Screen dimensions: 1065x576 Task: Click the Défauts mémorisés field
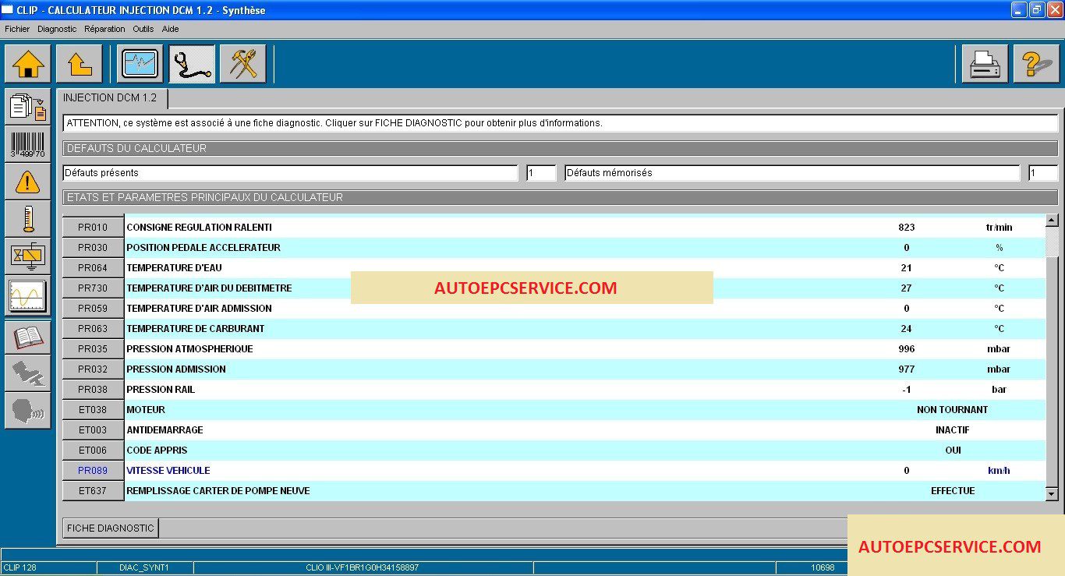(792, 173)
